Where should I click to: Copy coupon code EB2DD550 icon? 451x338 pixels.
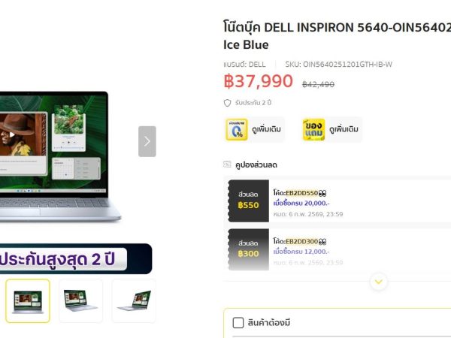point(322,193)
